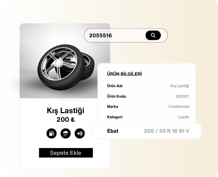Click the Ebat size label
Screen dimensions: 218x177
tap(113, 131)
